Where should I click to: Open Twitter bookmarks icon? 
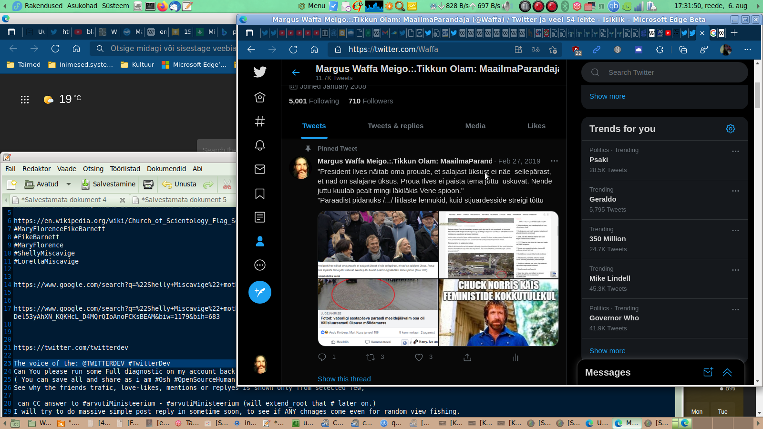pyautogui.click(x=260, y=194)
